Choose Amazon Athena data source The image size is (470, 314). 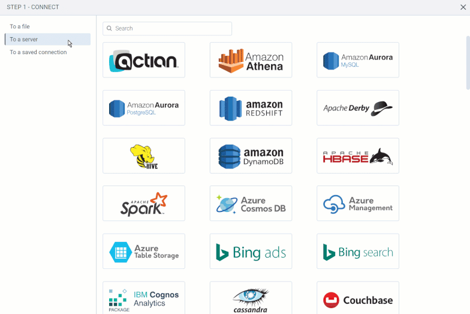[251, 60]
